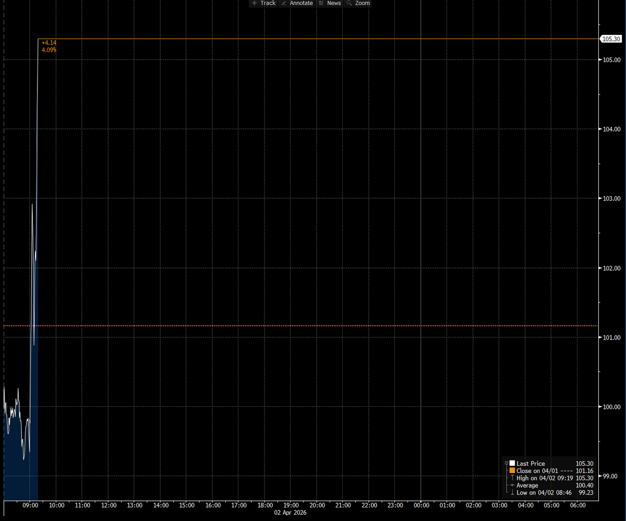Select the Average legend label
The height and width of the screenshot is (521, 626).
pyautogui.click(x=527, y=485)
